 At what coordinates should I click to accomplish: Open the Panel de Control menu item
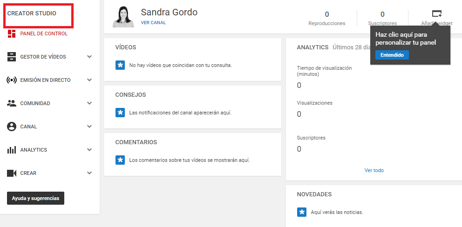pyautogui.click(x=44, y=33)
